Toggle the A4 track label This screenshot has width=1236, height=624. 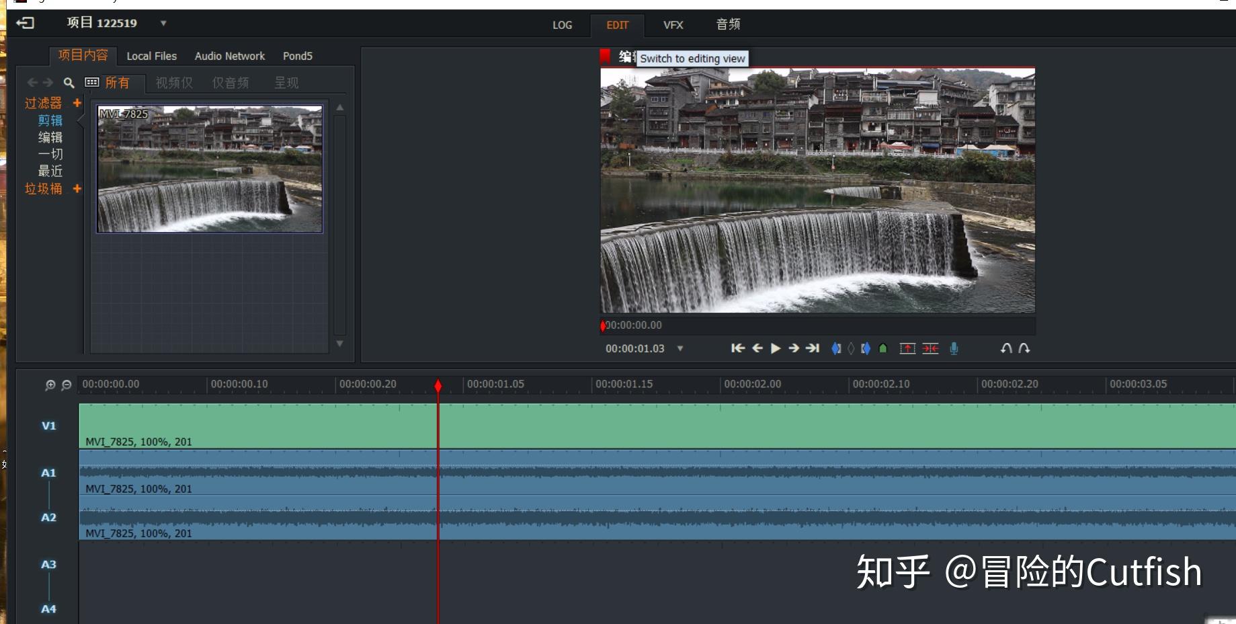coord(48,609)
